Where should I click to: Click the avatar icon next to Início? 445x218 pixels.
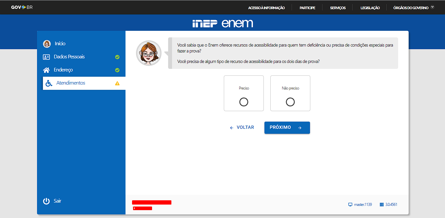pos(47,44)
